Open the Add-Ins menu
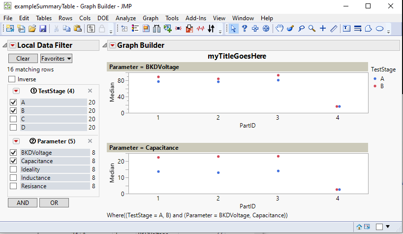 [x=196, y=18]
